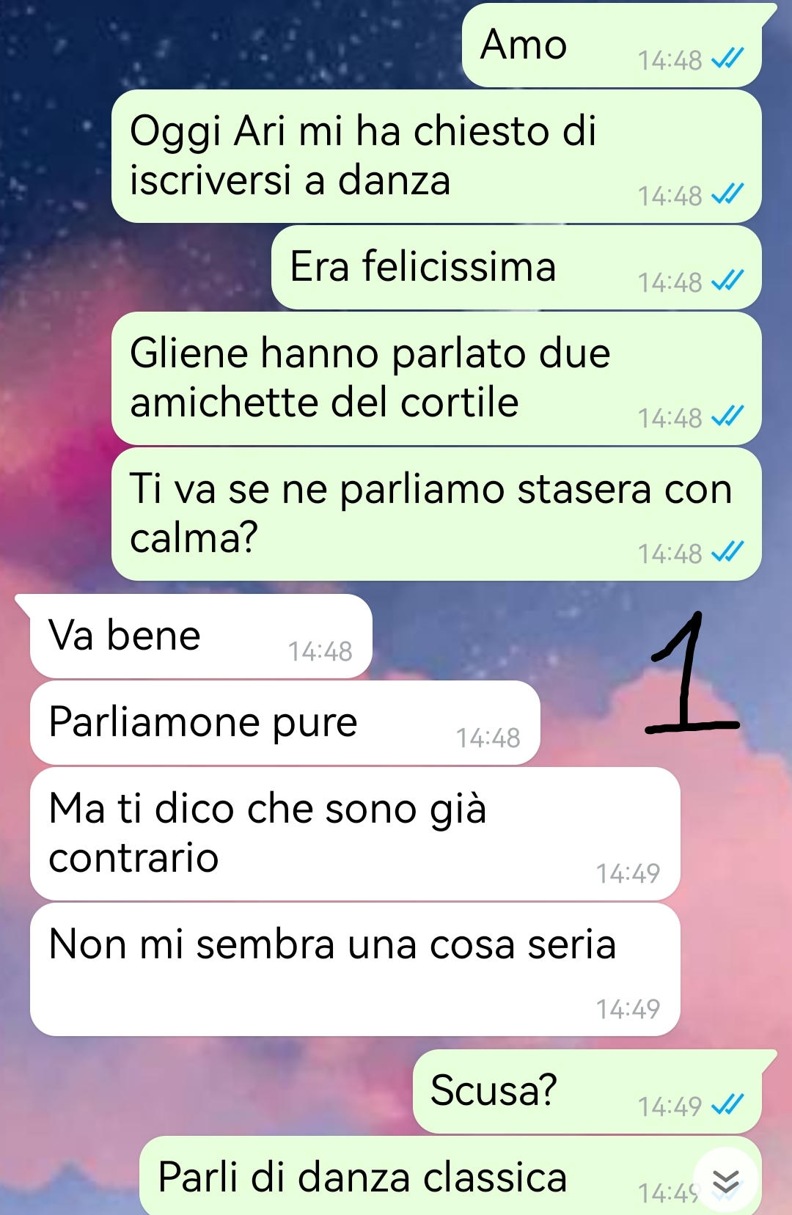Select the 'Era felicissima' message bubble
The width and height of the screenshot is (792, 1215).
coord(516,268)
